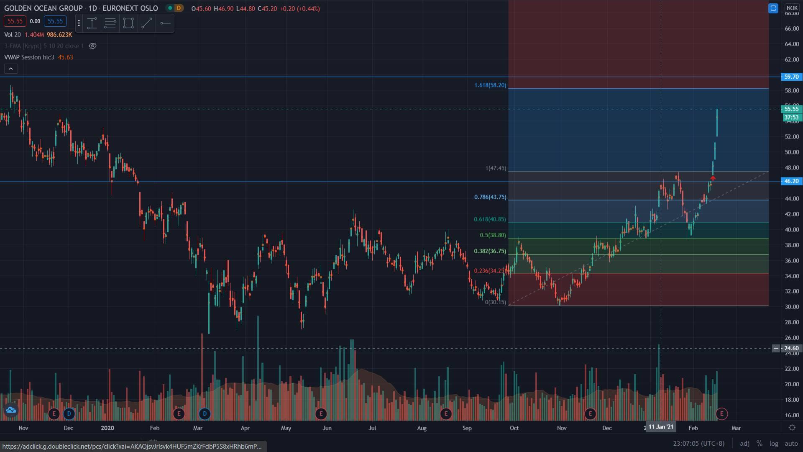This screenshot has width=803, height=452.
Task: Toggle auto scale
Action: [x=791, y=444]
